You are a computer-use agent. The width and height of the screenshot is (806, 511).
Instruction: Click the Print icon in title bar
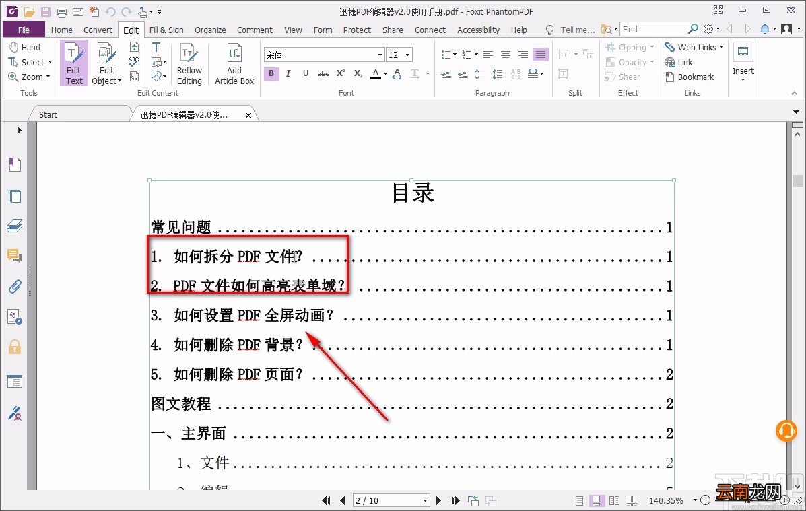click(62, 11)
